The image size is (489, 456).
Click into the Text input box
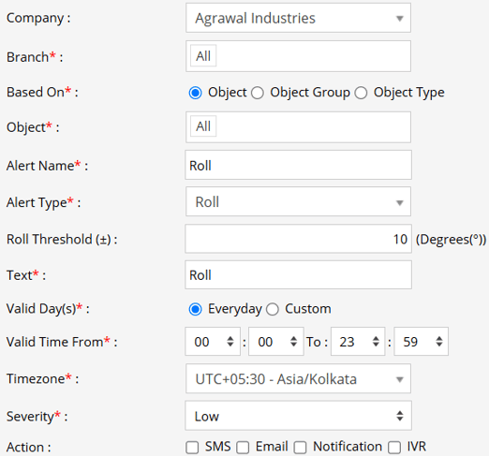point(298,275)
